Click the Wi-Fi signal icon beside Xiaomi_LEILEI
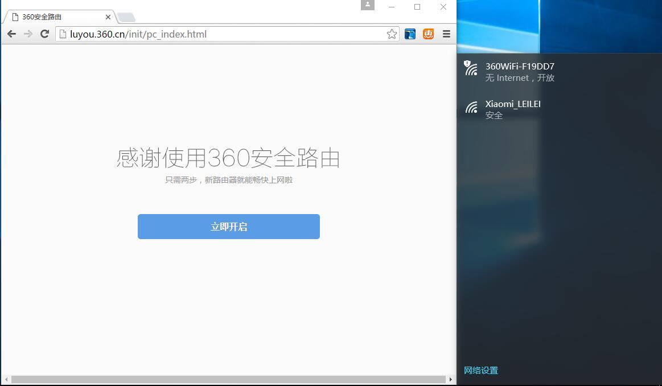 471,107
